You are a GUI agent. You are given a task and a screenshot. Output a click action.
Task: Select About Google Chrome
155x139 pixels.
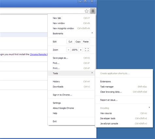point(71,108)
